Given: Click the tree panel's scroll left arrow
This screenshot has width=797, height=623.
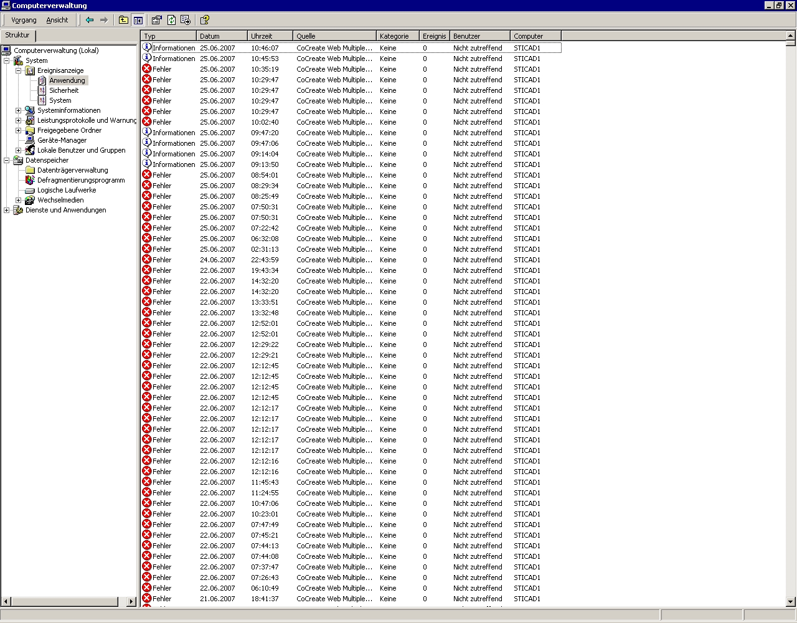Looking at the screenshot, I should (6, 602).
